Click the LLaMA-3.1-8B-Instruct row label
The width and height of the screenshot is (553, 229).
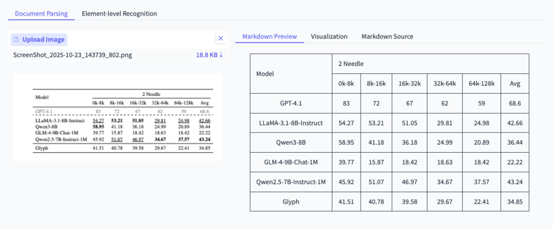coord(291,123)
